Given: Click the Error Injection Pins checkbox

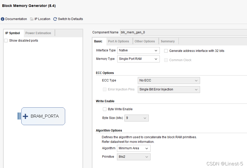Looking at the screenshot, I should [x=105, y=89].
